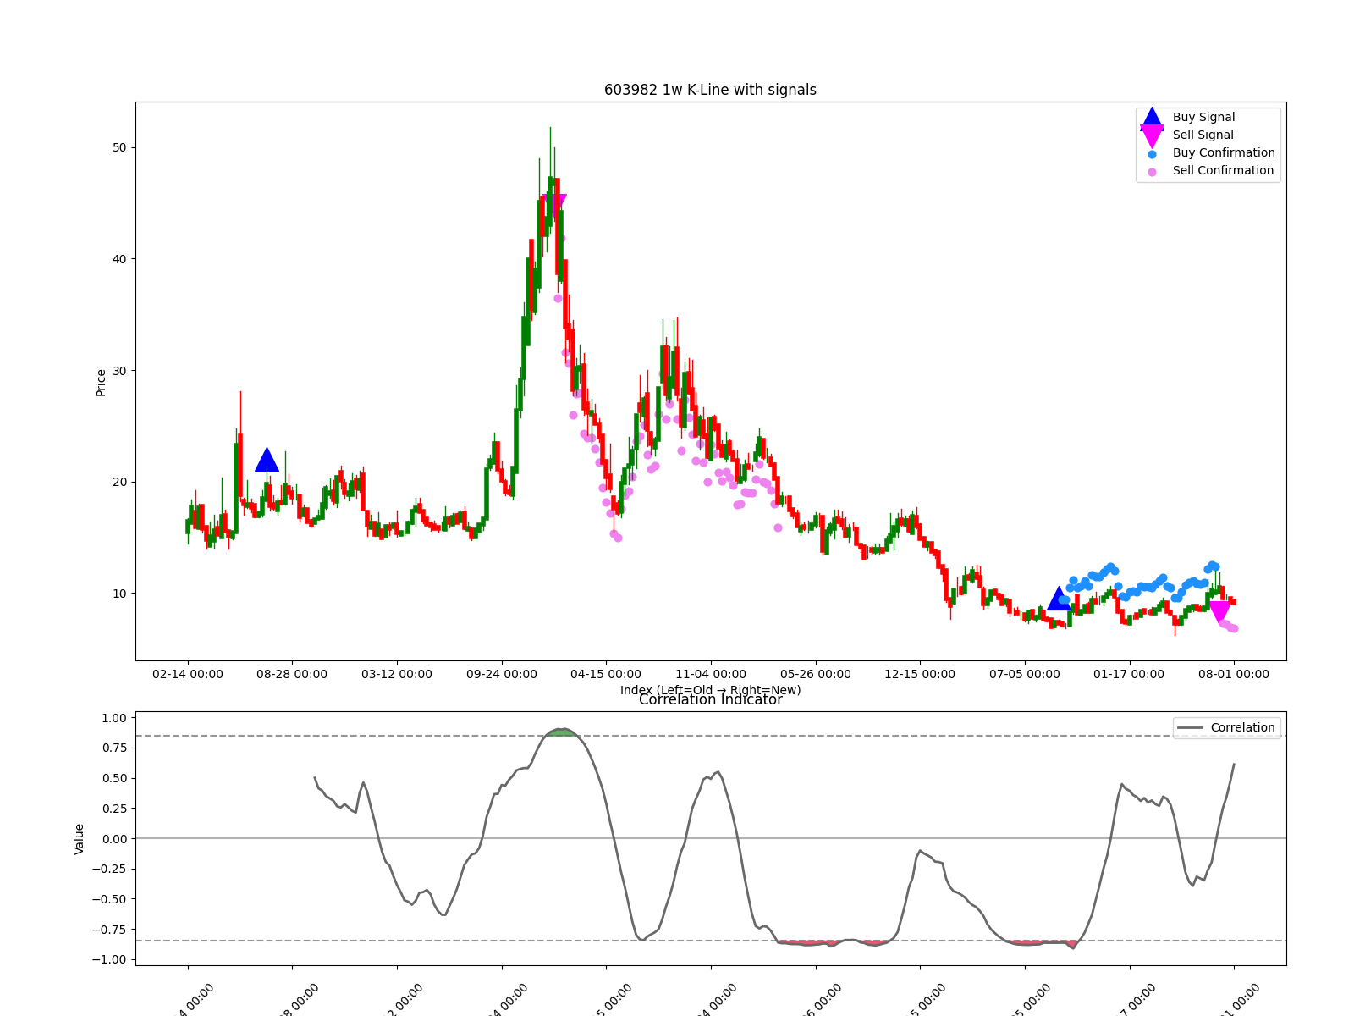Click the correlation axis value '0.75'
The width and height of the screenshot is (1354, 1016).
113,748
